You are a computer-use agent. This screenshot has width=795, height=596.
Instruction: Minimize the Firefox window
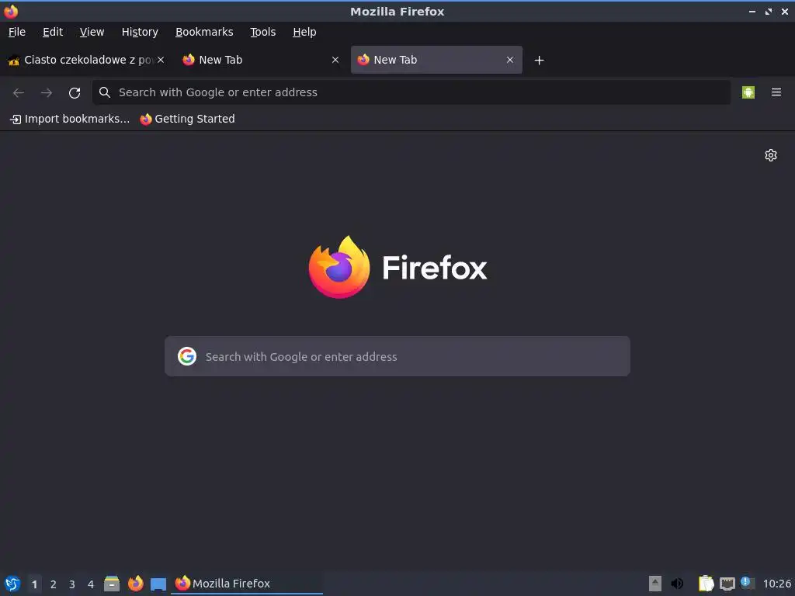tap(752, 11)
